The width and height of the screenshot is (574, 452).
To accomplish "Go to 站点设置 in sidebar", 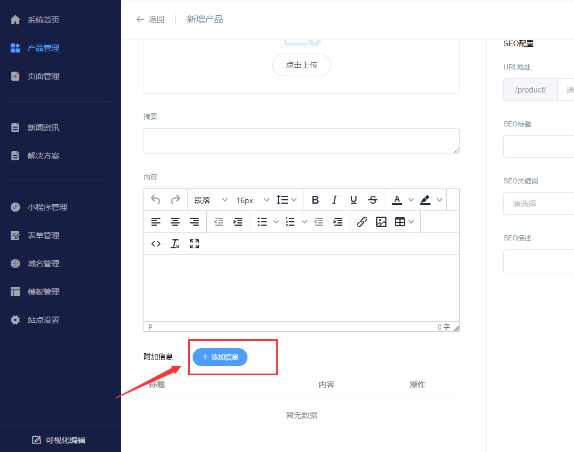I will click(x=44, y=320).
